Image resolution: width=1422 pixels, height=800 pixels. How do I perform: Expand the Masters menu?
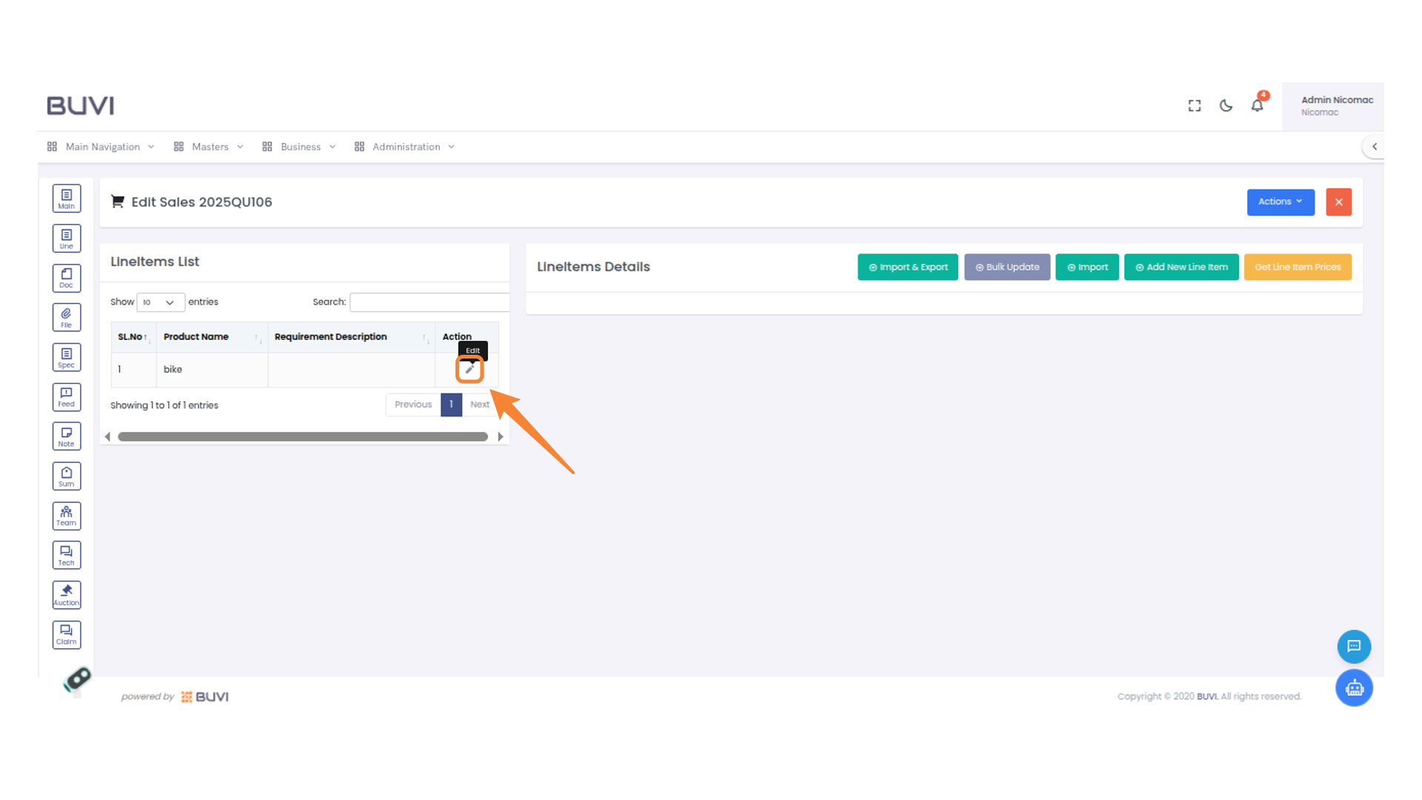point(210,146)
